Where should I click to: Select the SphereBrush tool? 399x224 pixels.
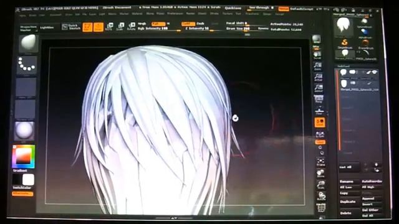[x=364, y=23]
